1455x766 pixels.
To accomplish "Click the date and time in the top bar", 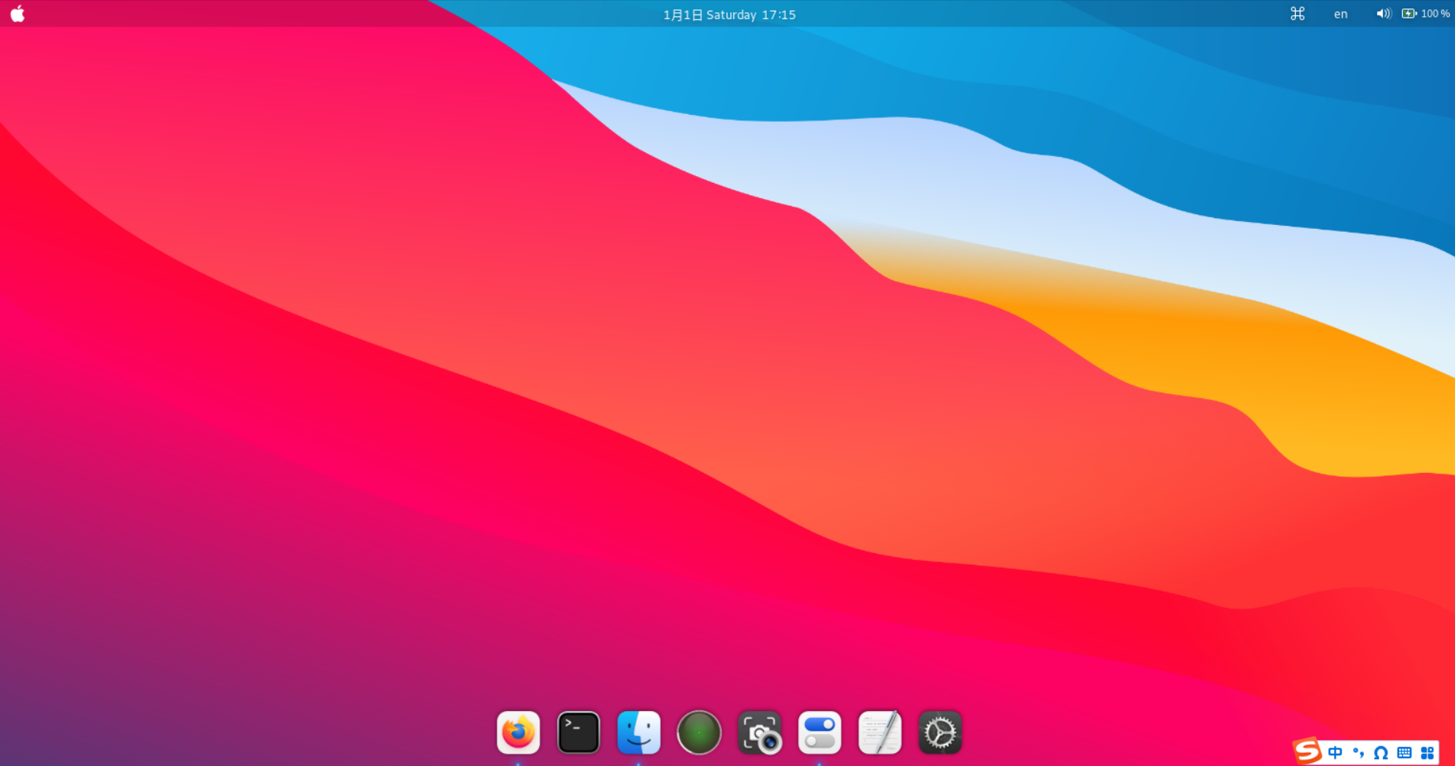I will [729, 14].
